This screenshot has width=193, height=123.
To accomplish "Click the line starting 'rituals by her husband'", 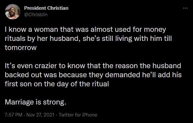I will [88, 39].
